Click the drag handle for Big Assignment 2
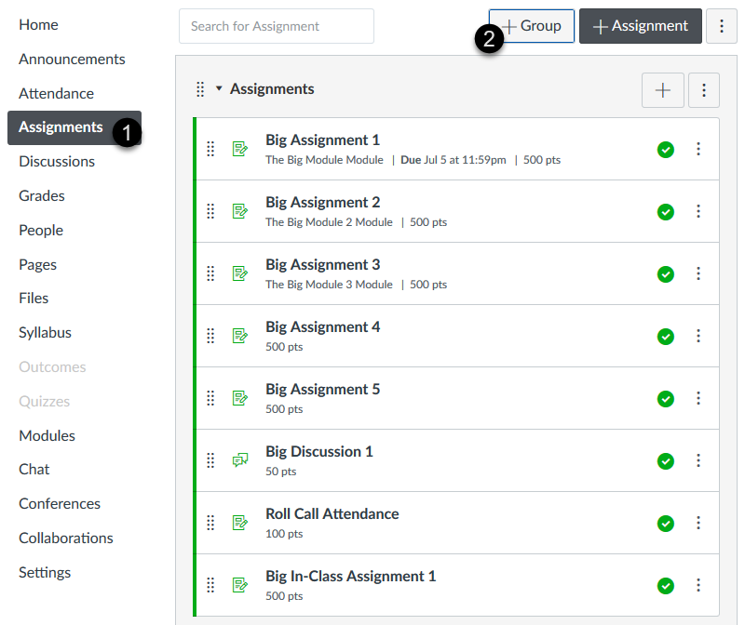 [x=210, y=211]
